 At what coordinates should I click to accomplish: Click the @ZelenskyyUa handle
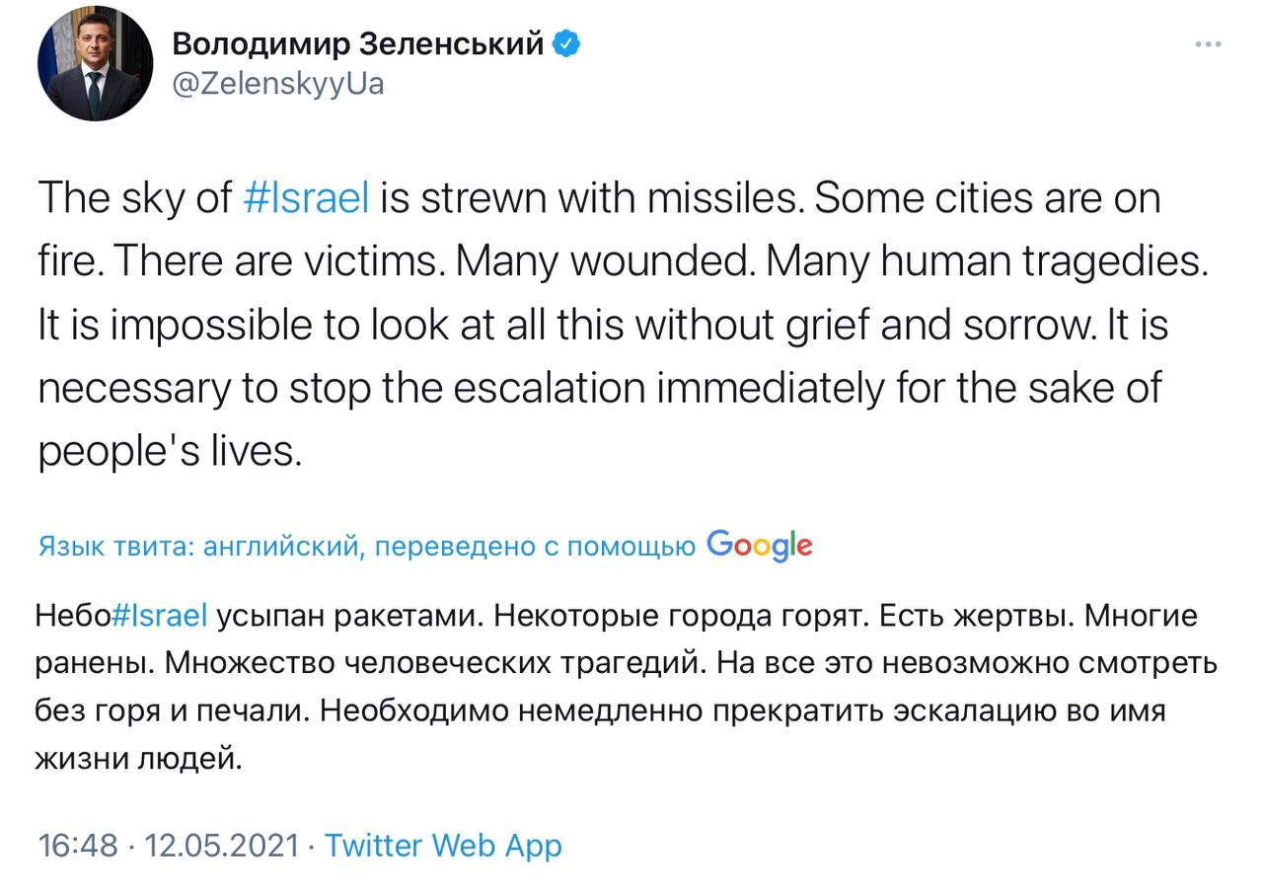tap(278, 85)
